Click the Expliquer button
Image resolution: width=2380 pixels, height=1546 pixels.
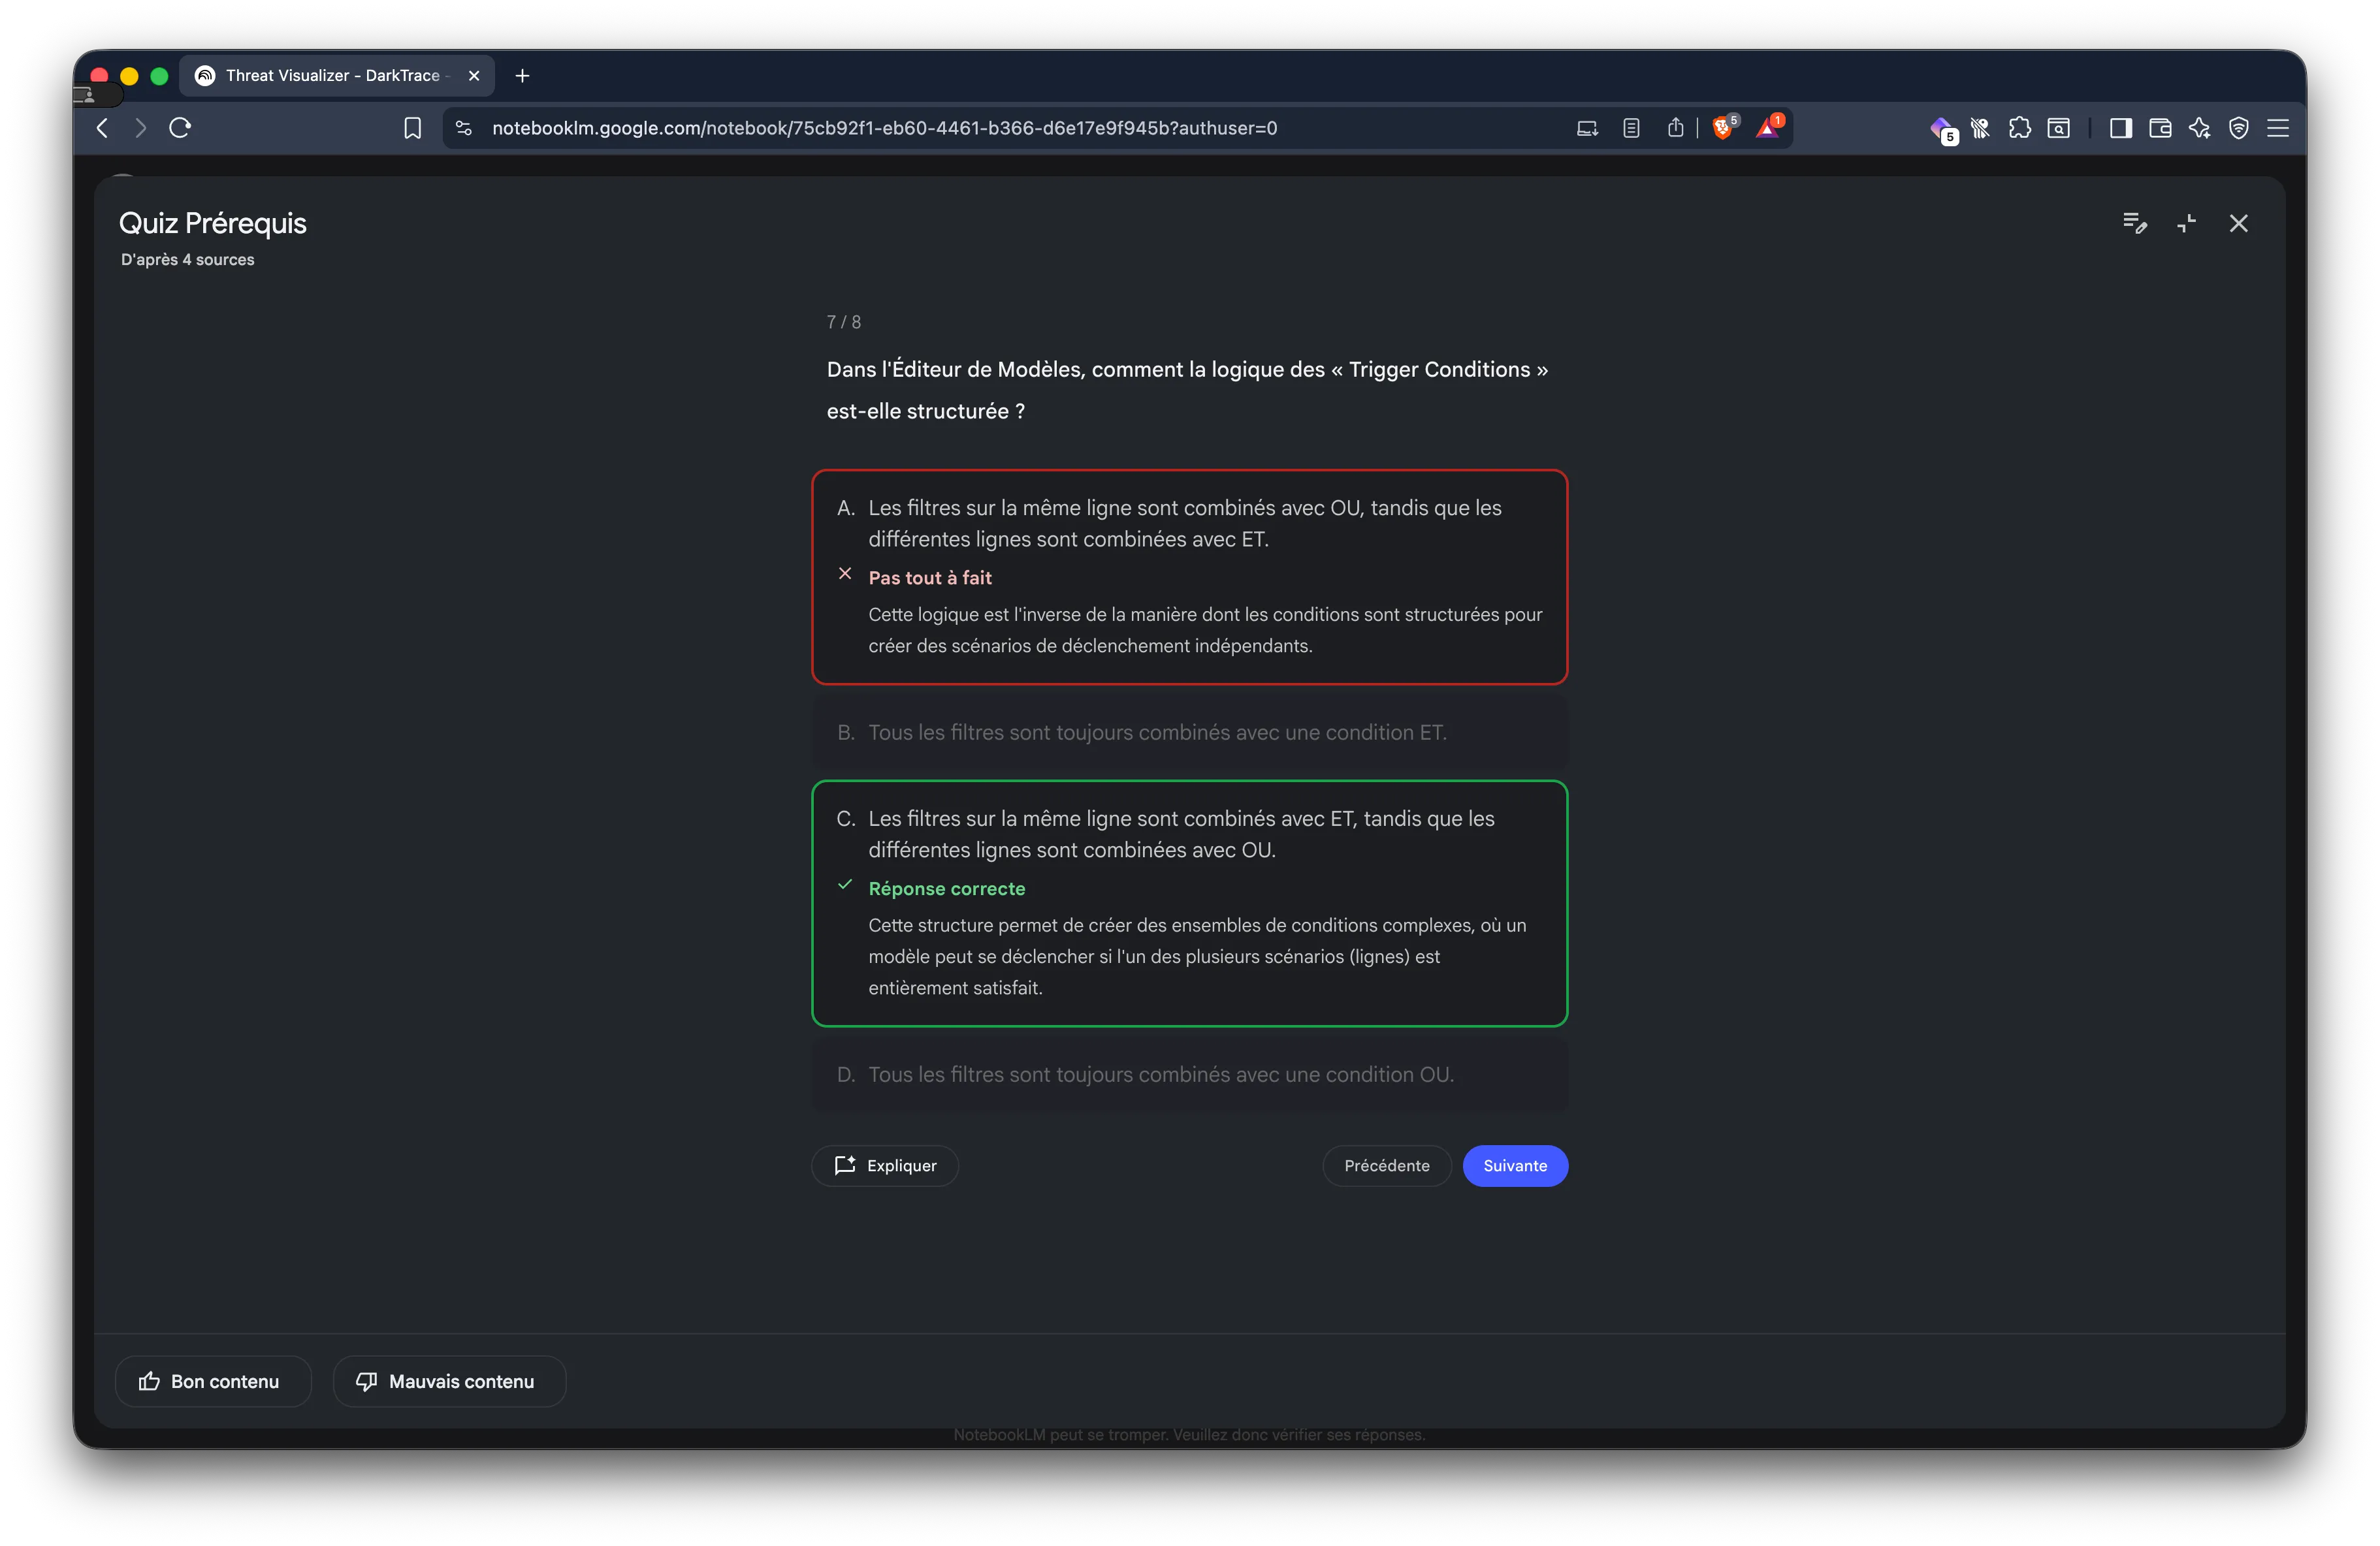(x=884, y=1165)
